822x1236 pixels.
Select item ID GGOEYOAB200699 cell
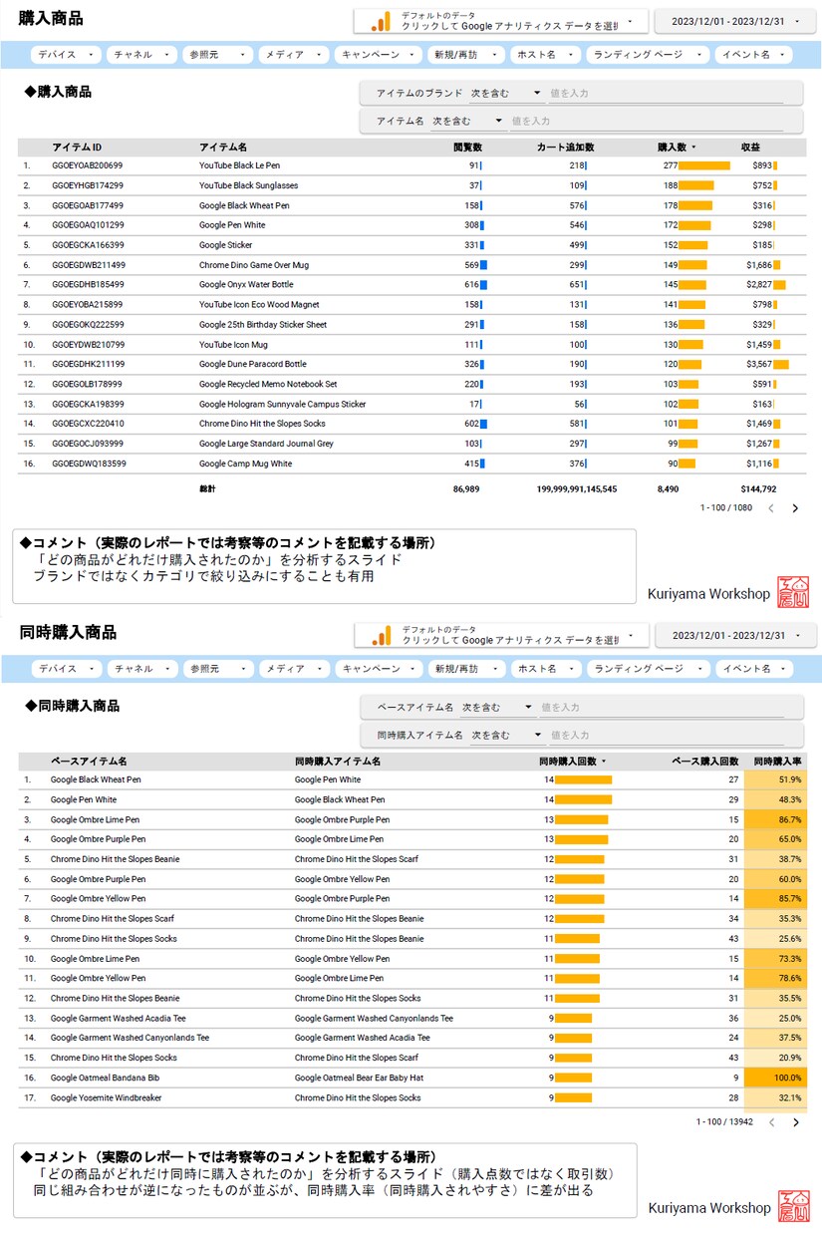[88, 165]
